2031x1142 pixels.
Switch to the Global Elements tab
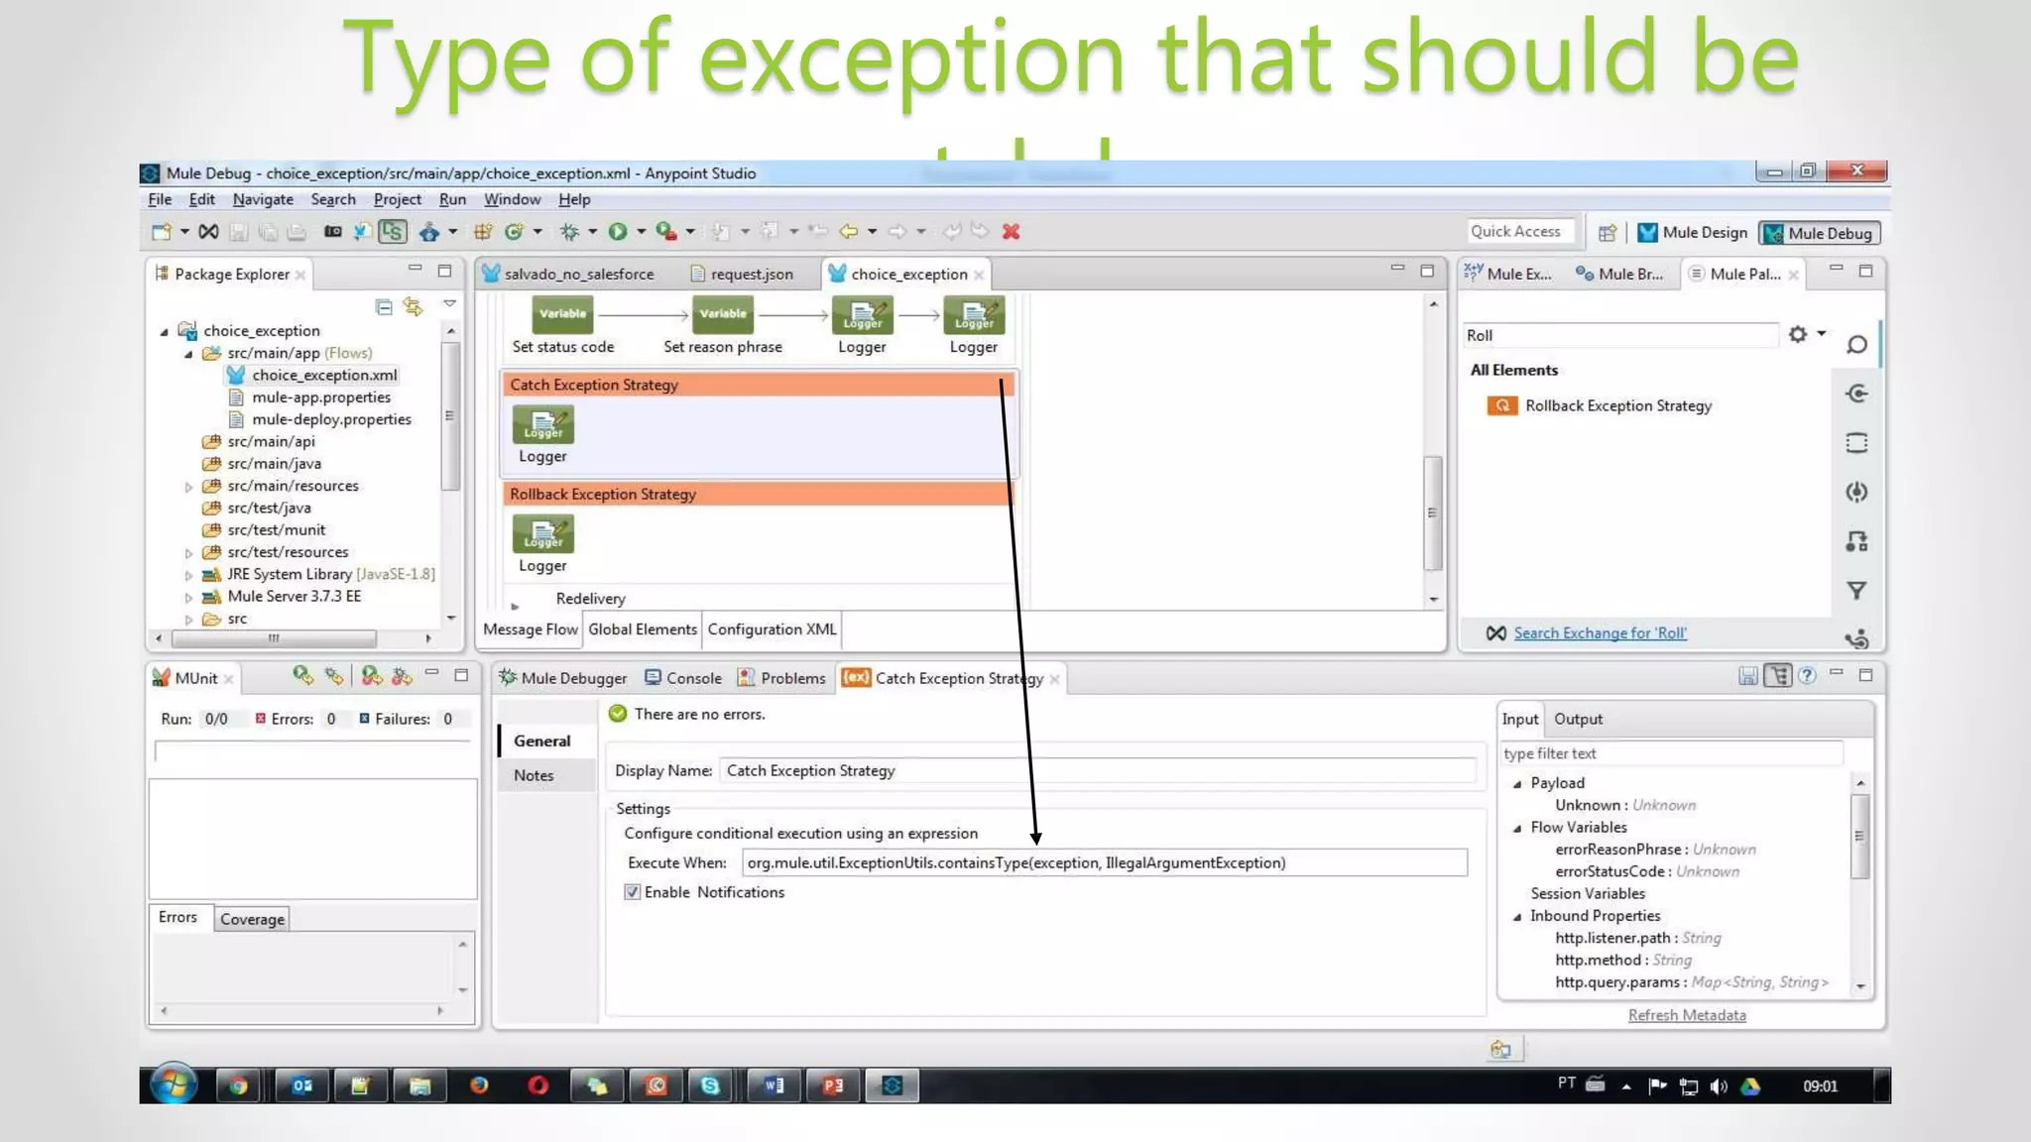click(643, 629)
